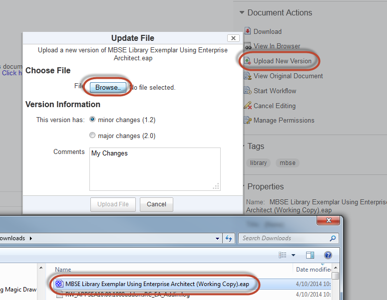This screenshot has width=387, height=300.
Task: Click the library tag
Action: (x=258, y=163)
